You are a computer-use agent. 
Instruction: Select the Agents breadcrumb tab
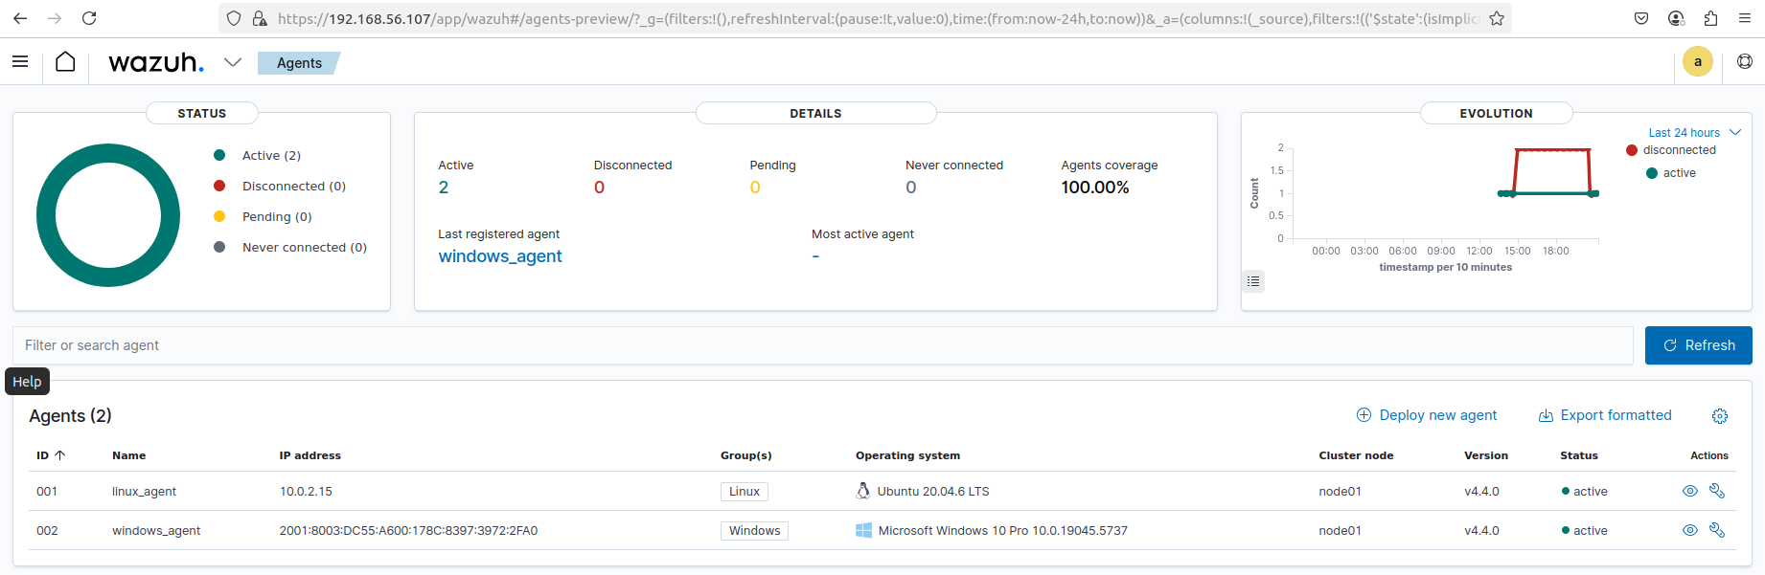click(299, 63)
